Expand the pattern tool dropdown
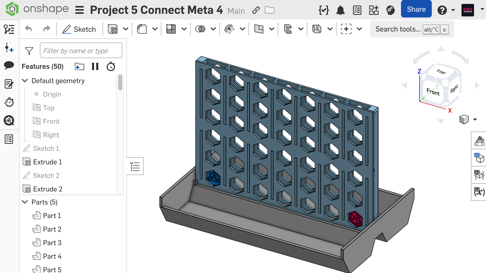This screenshot has width=486, height=273. (x=184, y=29)
